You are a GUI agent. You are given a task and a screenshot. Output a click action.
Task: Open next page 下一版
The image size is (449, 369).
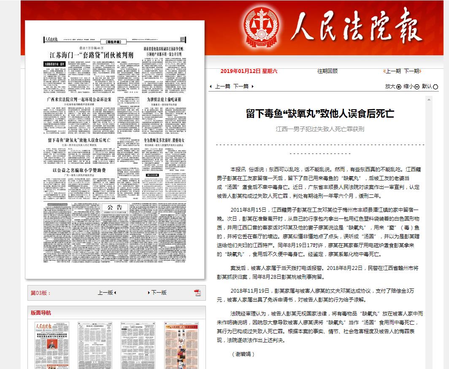coord(159,293)
